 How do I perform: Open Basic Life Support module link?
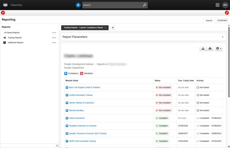pos(85,87)
